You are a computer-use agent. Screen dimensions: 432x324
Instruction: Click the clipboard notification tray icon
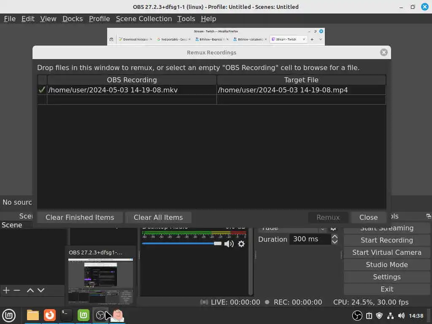point(369,316)
